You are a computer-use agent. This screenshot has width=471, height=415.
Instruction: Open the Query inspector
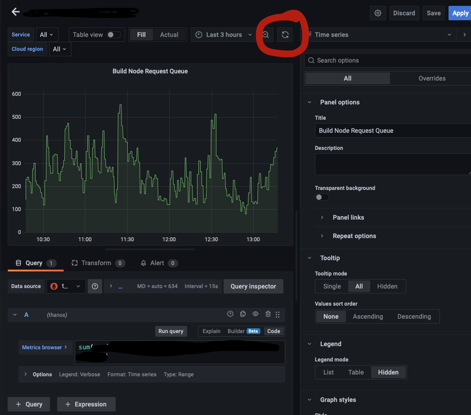click(x=253, y=286)
